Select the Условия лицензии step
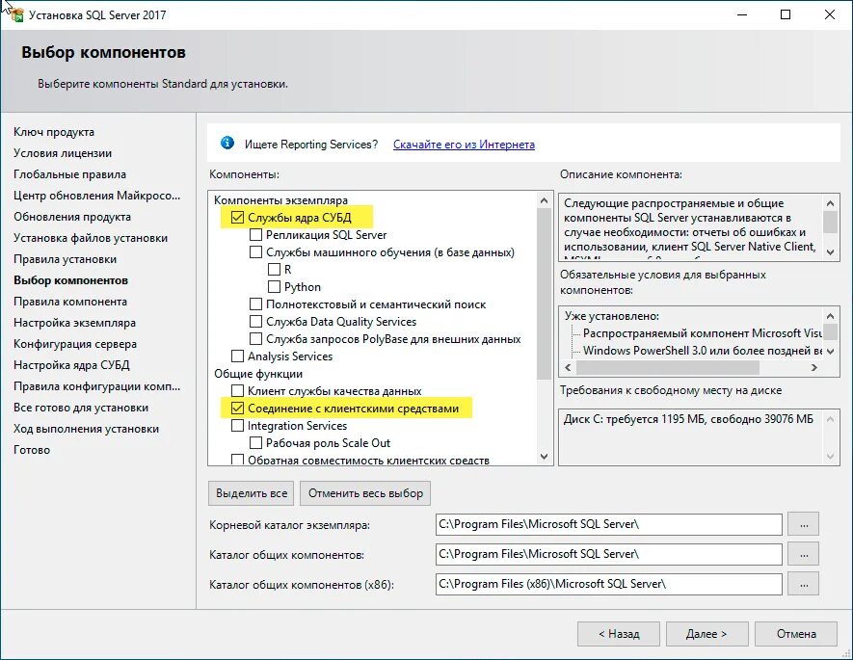 pyautogui.click(x=63, y=153)
